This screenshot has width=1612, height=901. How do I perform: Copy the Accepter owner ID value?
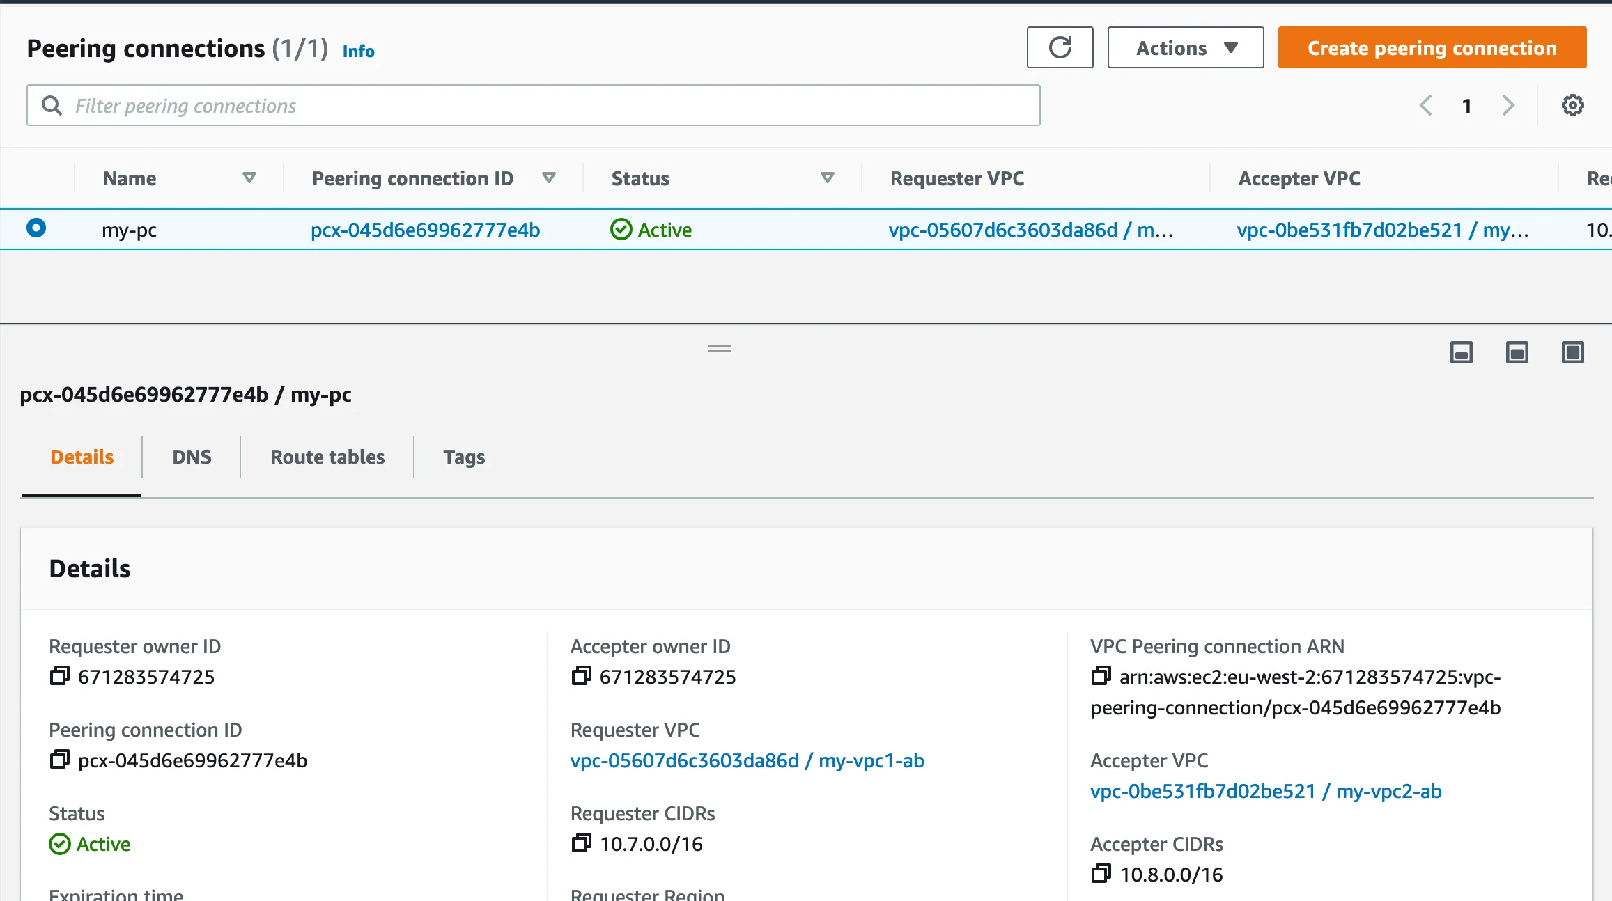click(581, 676)
